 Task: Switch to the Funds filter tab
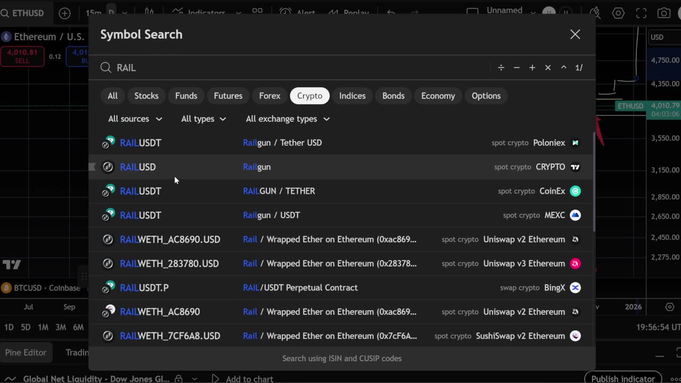pyautogui.click(x=186, y=96)
